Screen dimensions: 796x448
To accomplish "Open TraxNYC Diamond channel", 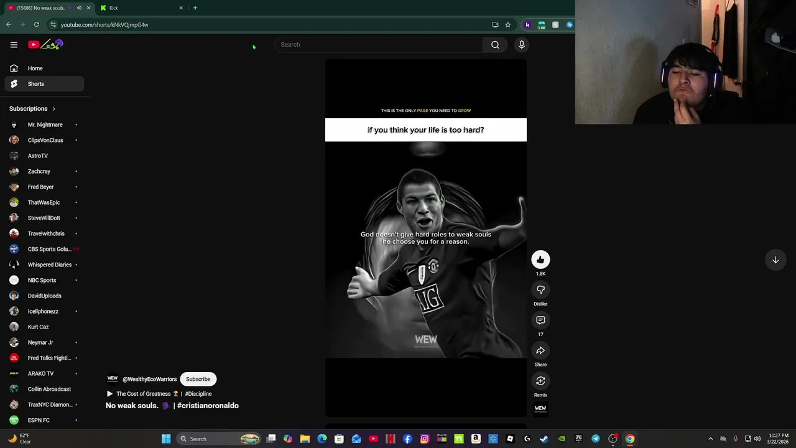I will [x=44, y=404].
